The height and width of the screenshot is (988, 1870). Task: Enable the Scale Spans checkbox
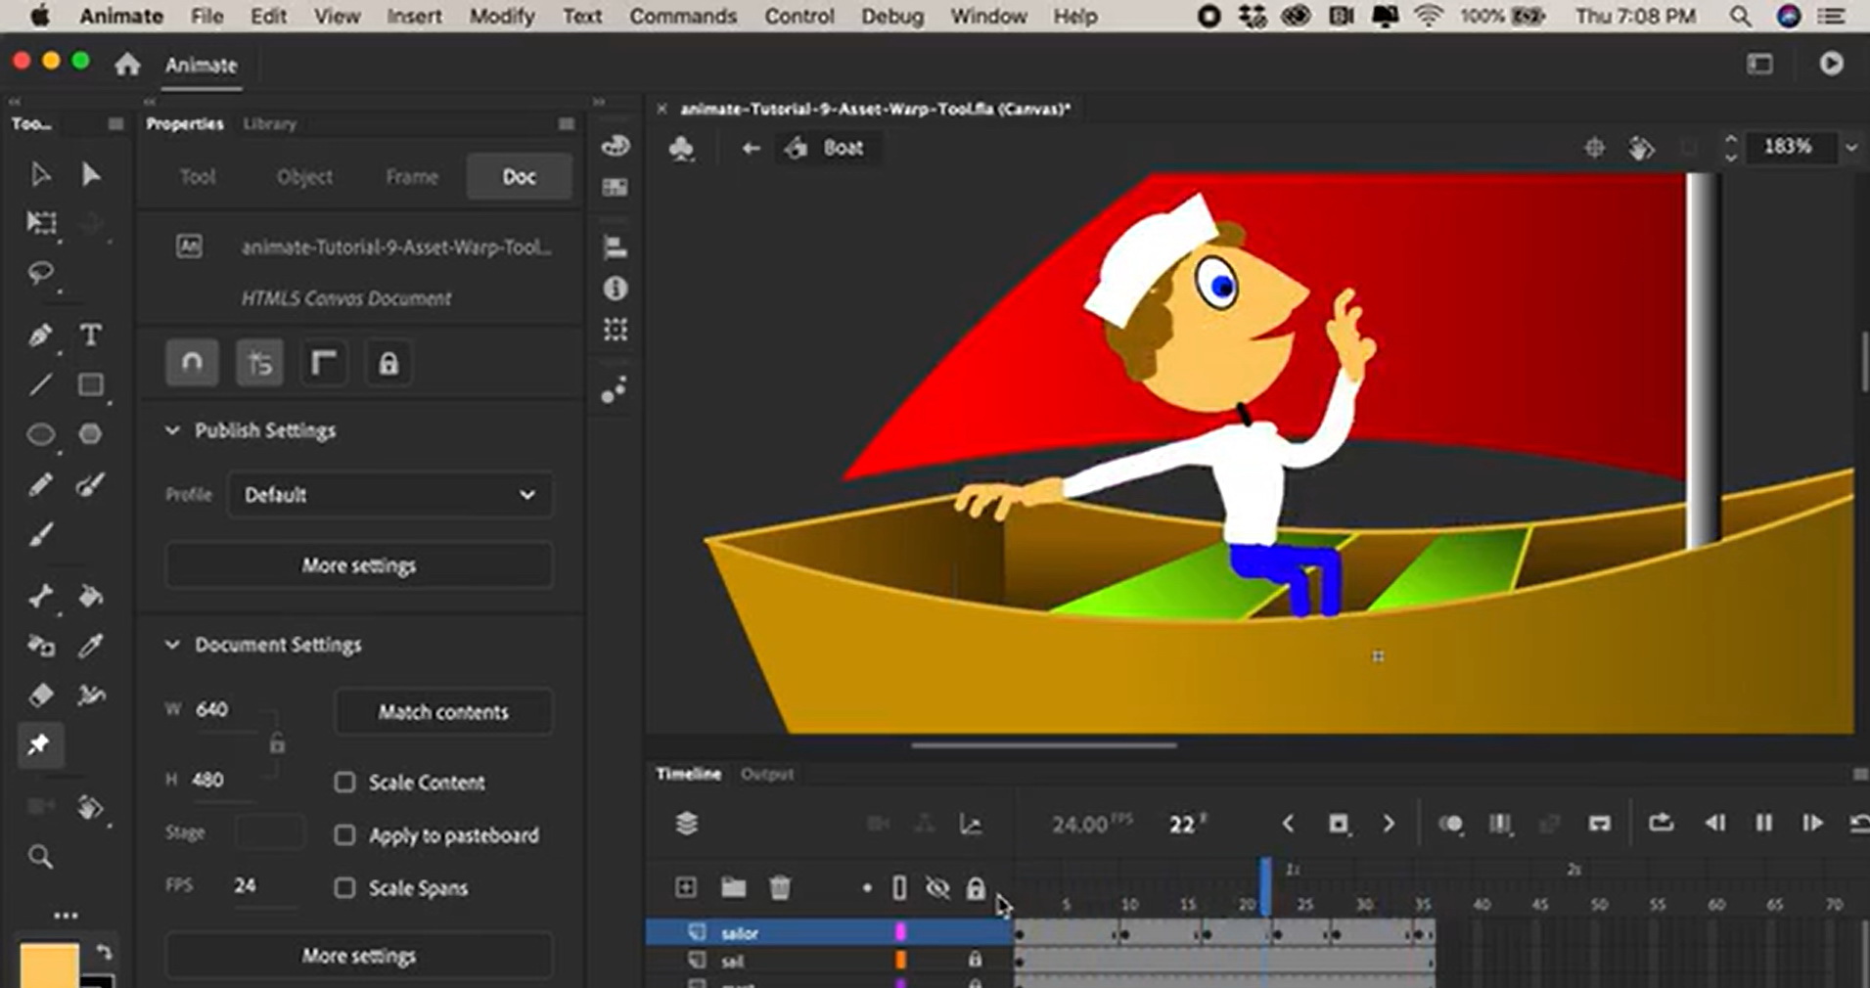click(x=344, y=888)
